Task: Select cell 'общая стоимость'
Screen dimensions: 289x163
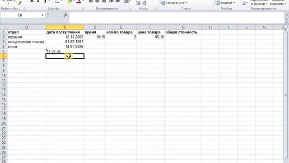Action: [183, 32]
